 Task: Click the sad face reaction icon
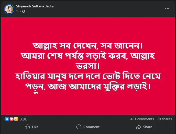16,119
